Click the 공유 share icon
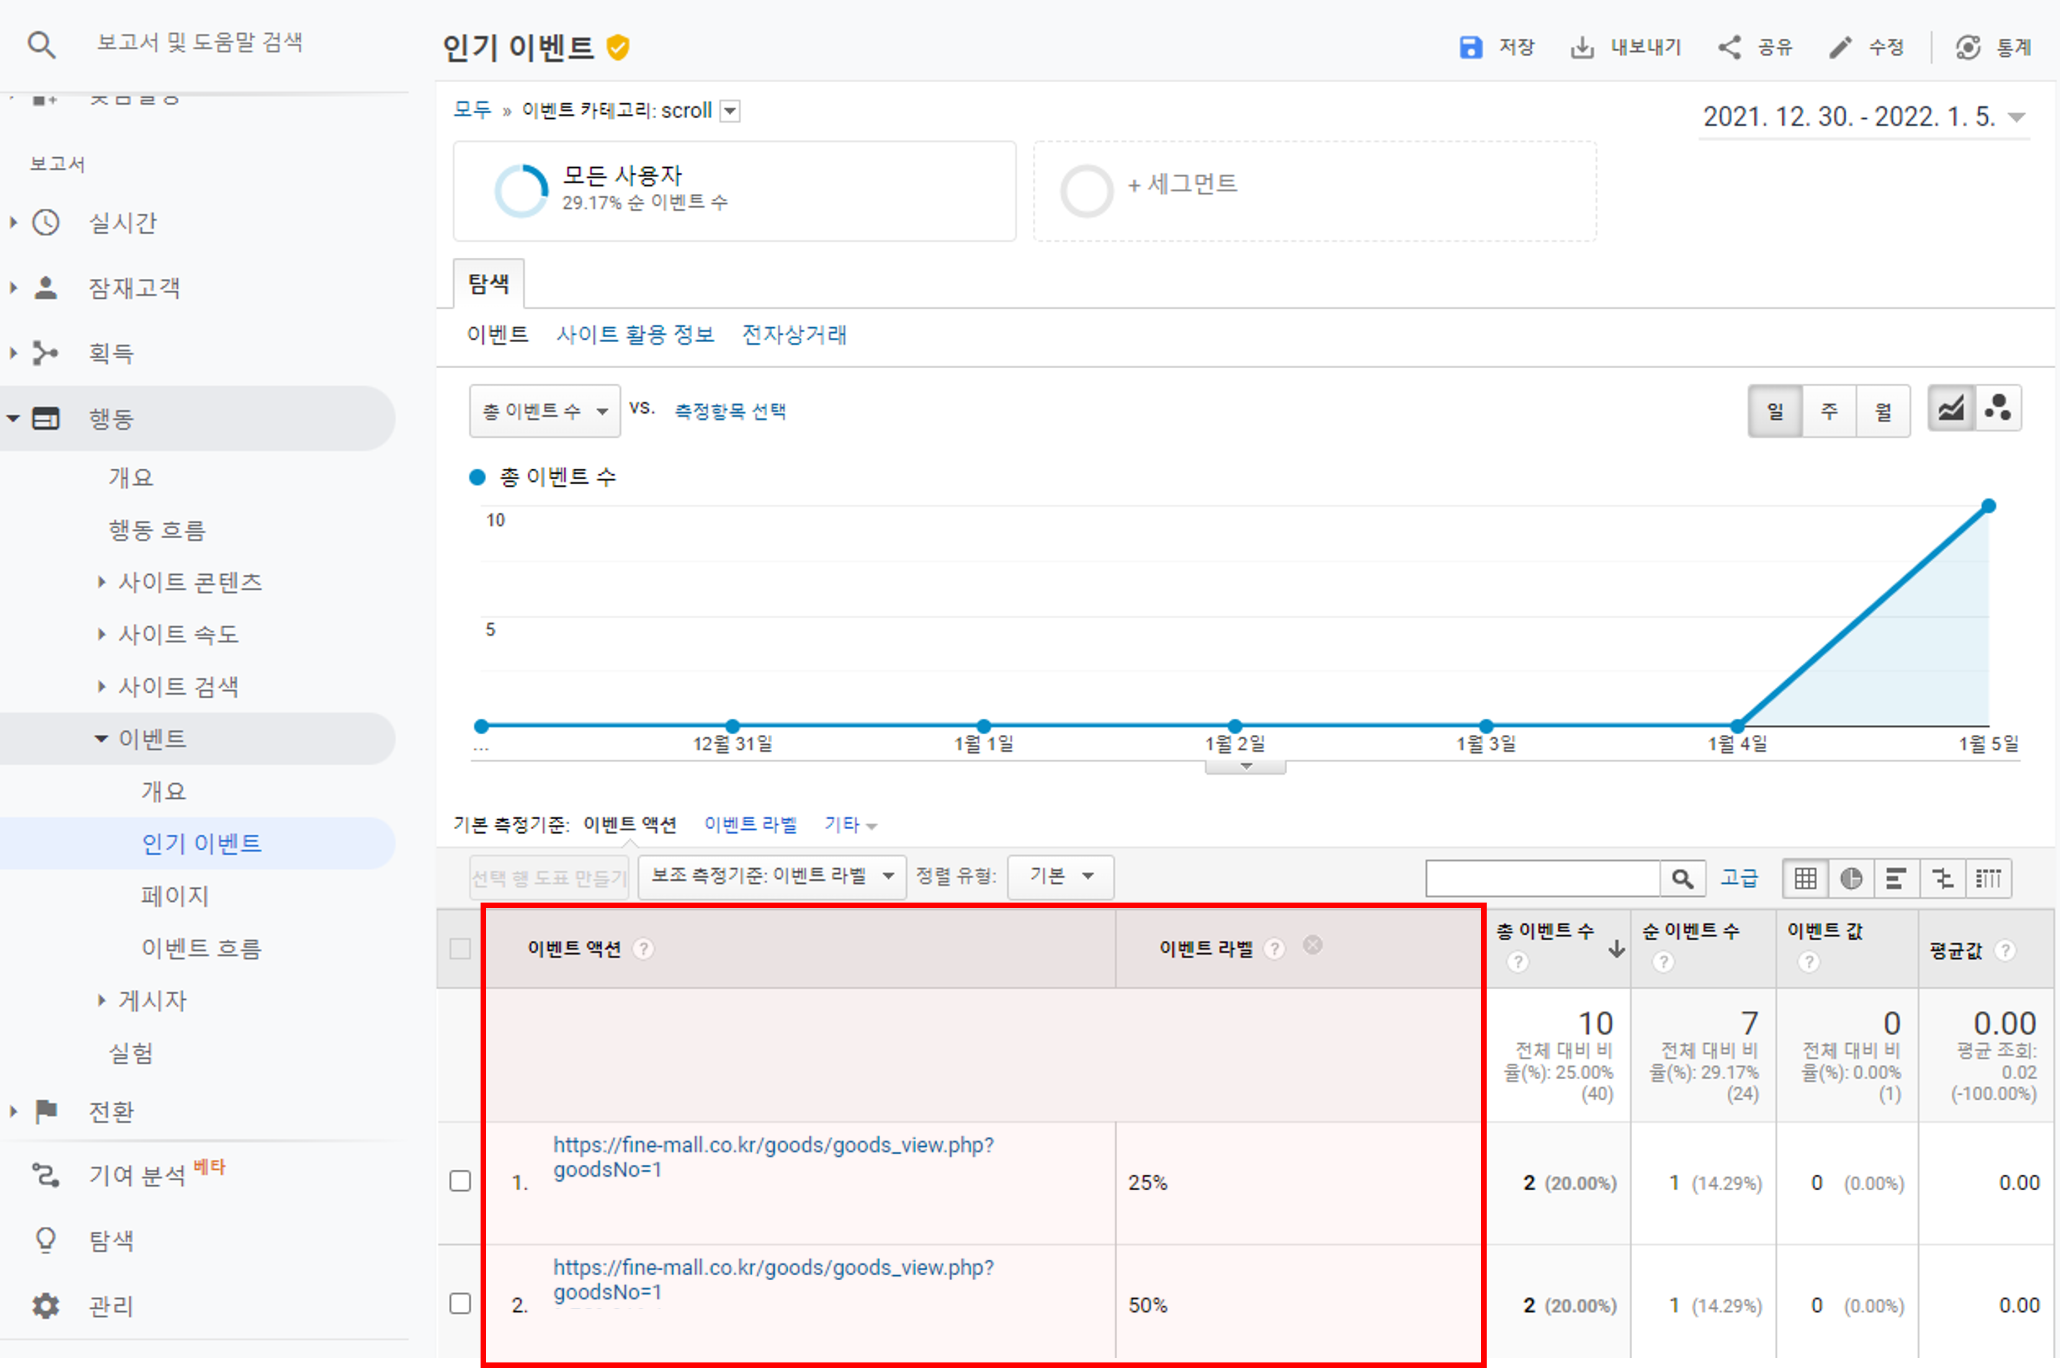This screenshot has width=2060, height=1368. point(1729,47)
